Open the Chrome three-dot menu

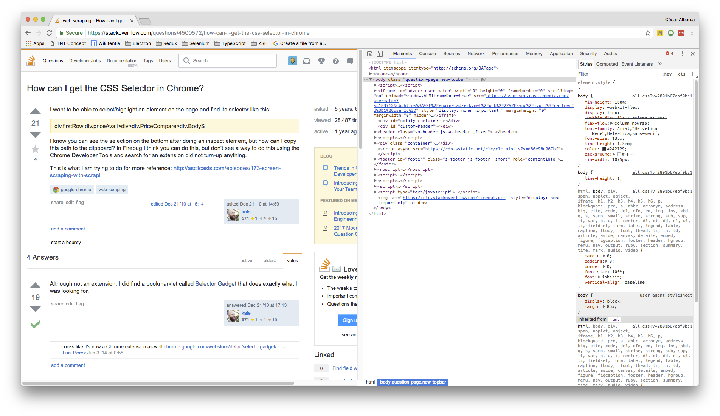click(692, 33)
